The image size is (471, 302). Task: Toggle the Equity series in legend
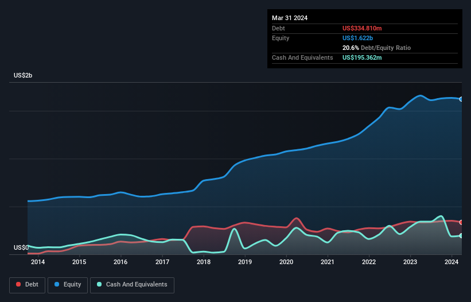point(67,284)
